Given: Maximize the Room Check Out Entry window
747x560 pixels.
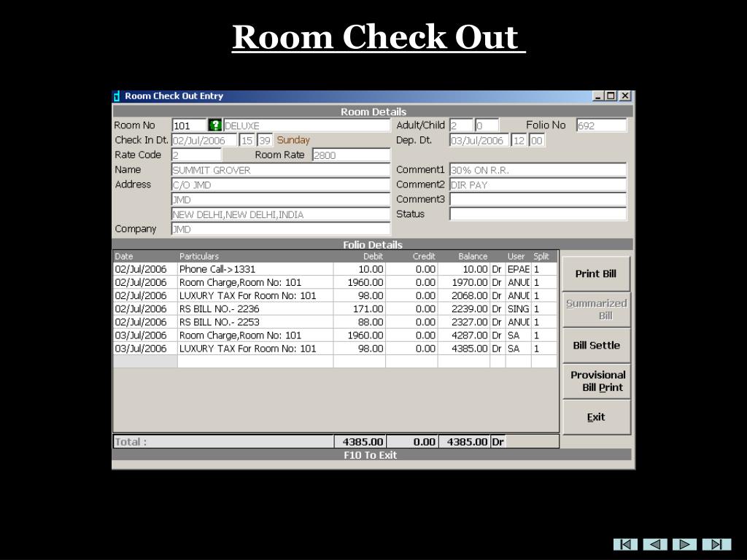Looking at the screenshot, I should [611, 96].
